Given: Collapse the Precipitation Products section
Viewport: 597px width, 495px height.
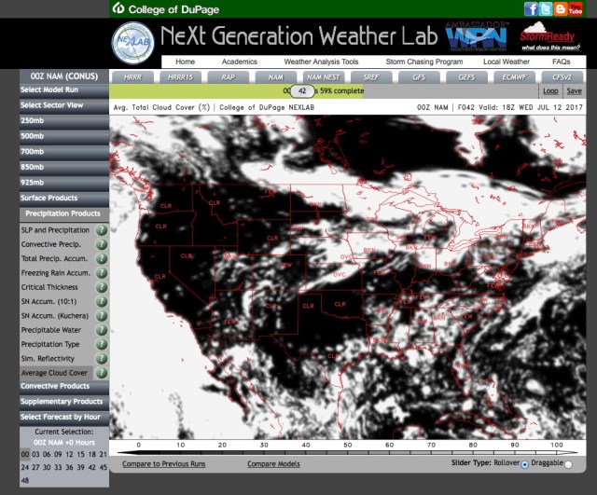Looking at the screenshot, I should tap(64, 213).
